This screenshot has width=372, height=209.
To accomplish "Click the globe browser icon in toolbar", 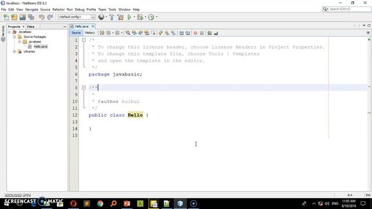I will coord(101,17).
